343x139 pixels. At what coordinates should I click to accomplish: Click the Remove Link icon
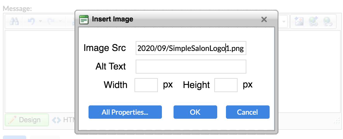328,21
